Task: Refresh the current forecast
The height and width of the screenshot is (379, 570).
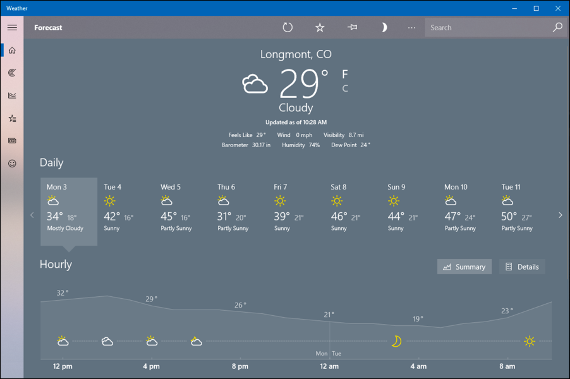Action: [x=288, y=27]
